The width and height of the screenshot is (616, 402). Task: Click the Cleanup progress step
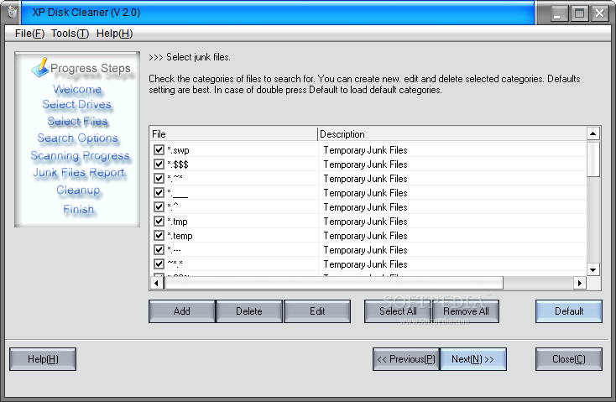click(78, 191)
